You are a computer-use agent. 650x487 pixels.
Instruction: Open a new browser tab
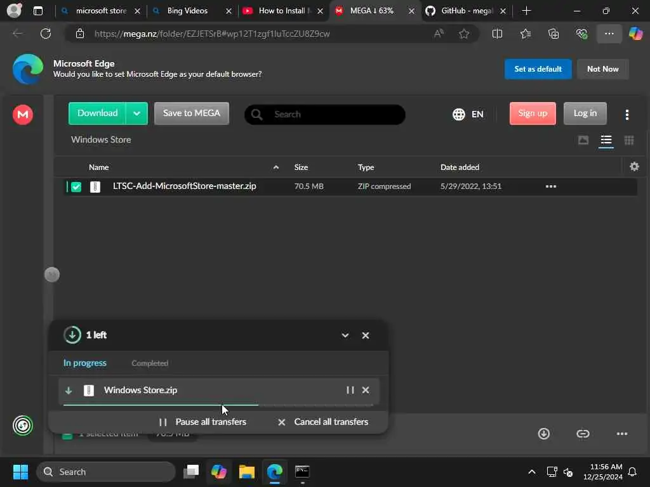[x=526, y=11]
